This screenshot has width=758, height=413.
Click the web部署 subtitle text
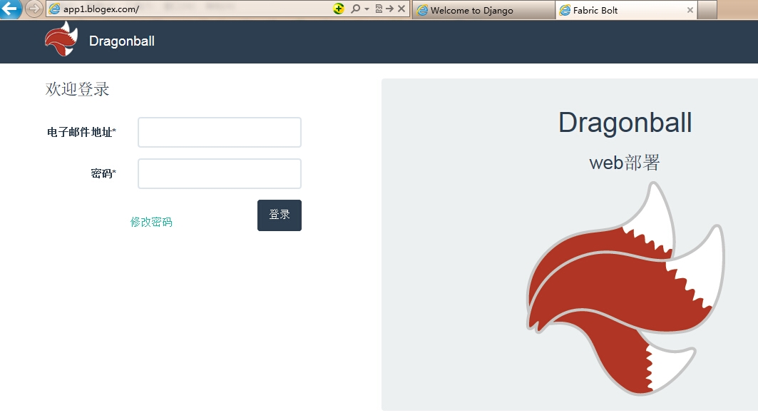(x=625, y=163)
